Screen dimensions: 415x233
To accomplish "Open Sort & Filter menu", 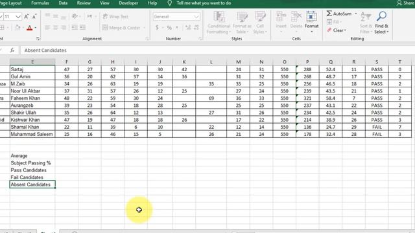I will 366,23.
